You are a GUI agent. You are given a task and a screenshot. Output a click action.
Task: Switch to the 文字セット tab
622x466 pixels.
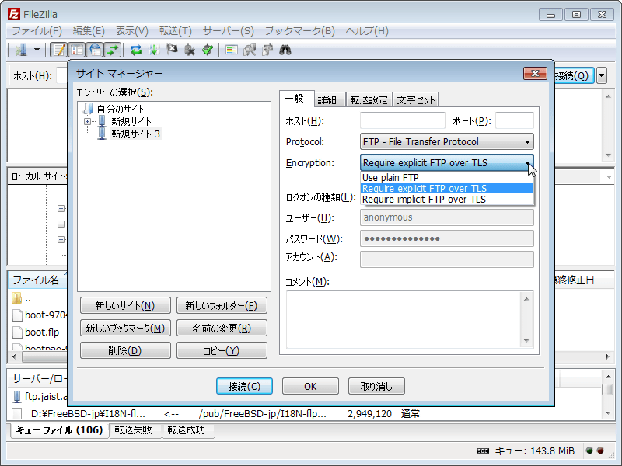pos(415,99)
